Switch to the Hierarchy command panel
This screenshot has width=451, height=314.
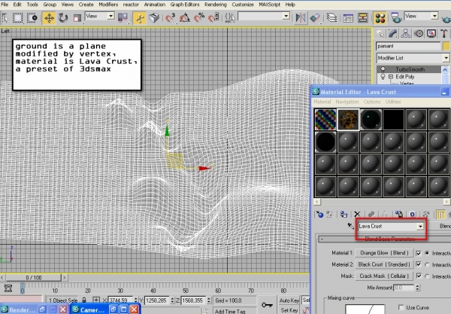406,34
